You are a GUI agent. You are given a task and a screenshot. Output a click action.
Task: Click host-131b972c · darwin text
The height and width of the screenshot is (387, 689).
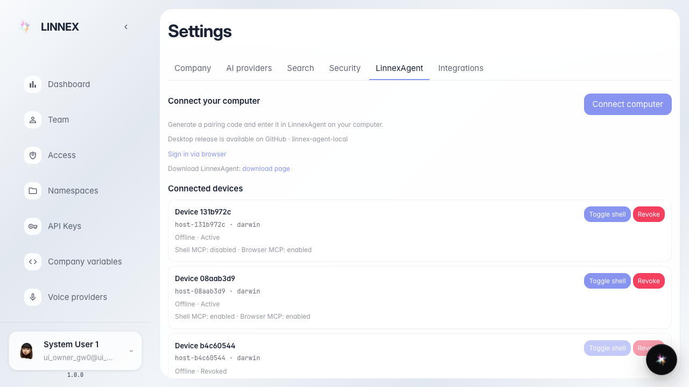click(217, 225)
